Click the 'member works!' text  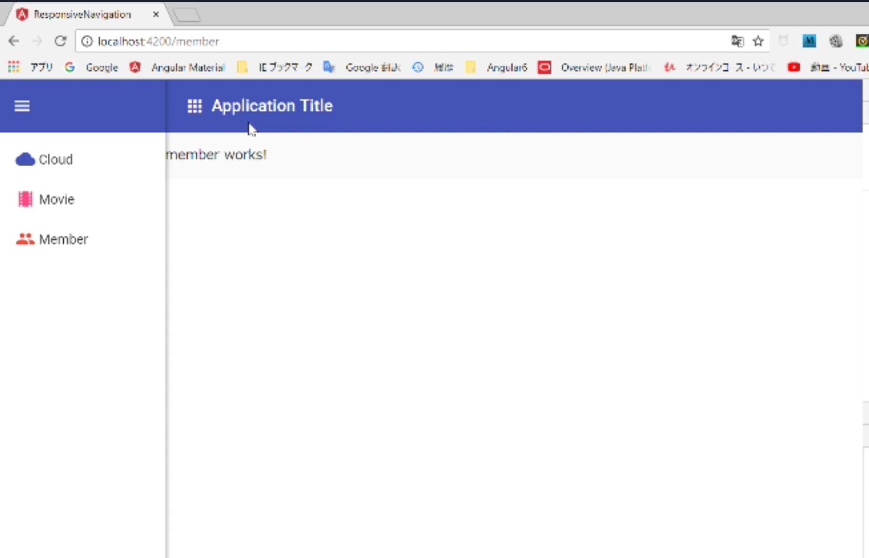pos(216,155)
